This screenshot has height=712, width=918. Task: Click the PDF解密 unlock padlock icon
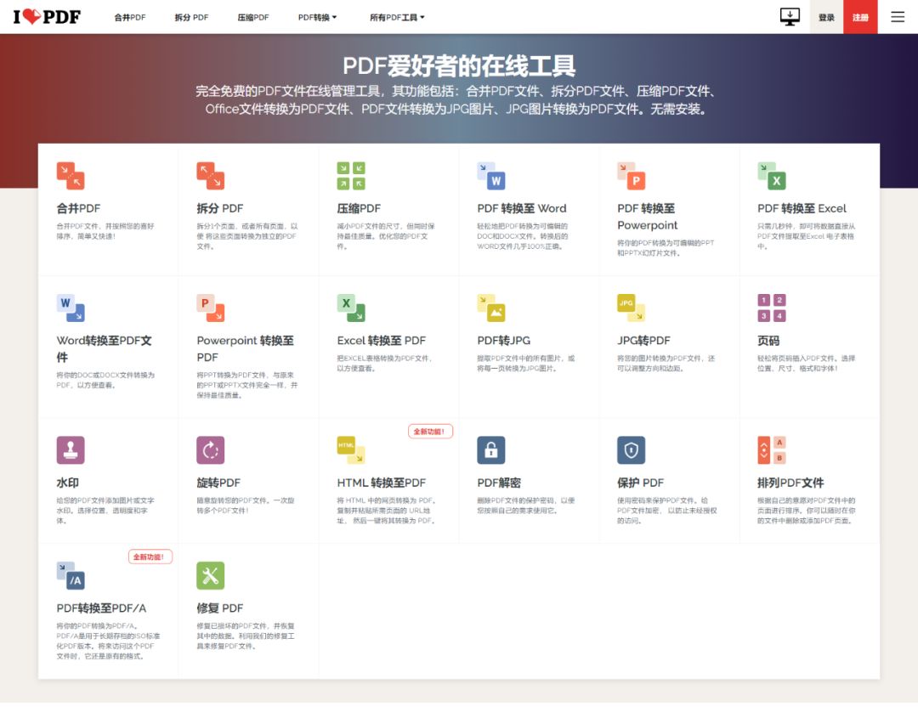(491, 450)
